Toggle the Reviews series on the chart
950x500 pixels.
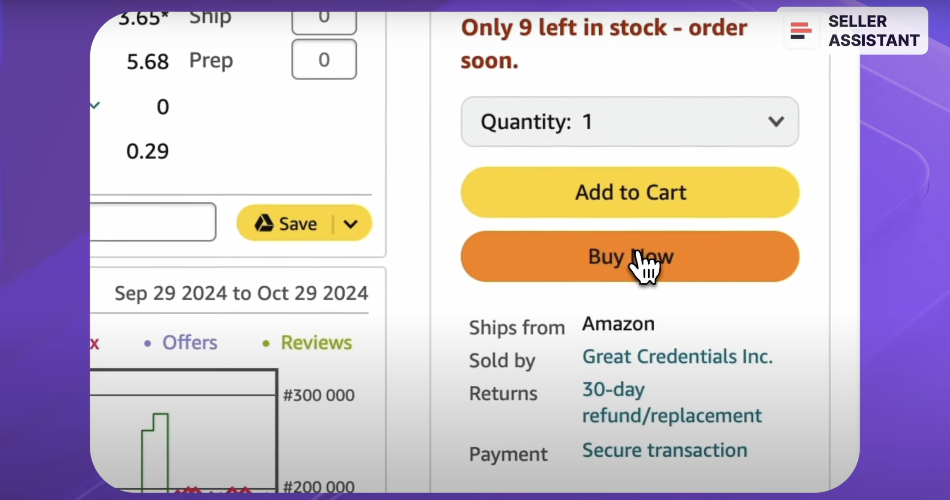[x=316, y=342]
